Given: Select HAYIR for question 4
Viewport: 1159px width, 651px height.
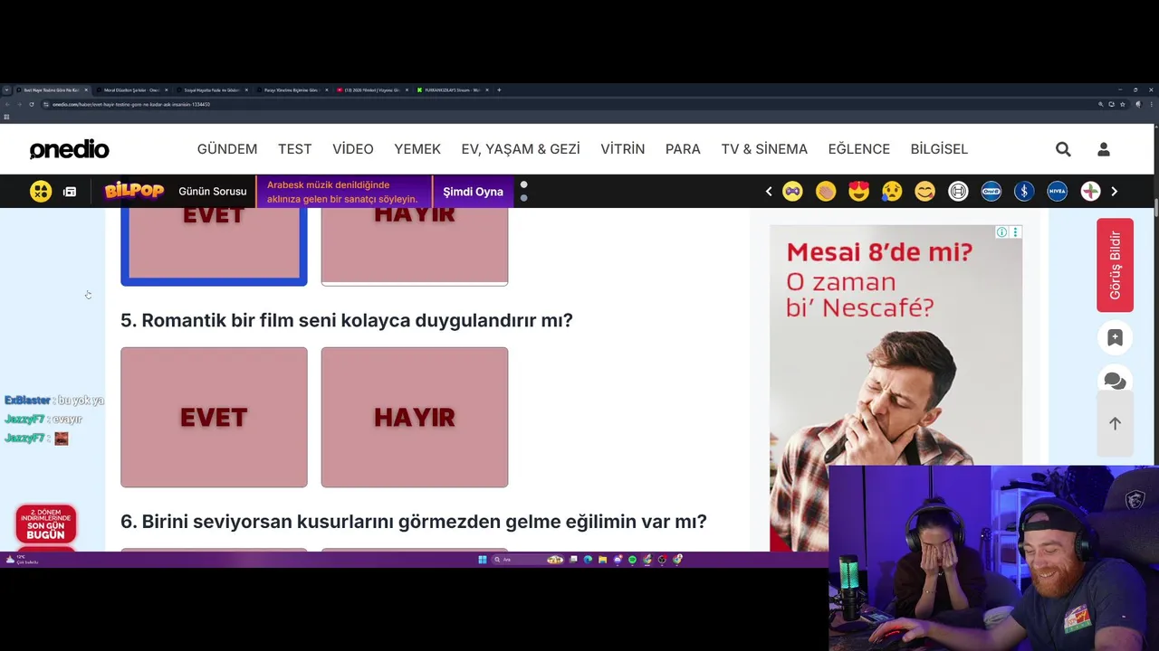Looking at the screenshot, I should tap(415, 247).
